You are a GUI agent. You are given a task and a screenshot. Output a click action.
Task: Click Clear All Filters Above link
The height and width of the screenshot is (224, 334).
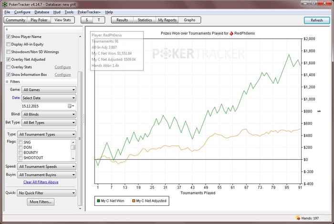click(x=41, y=182)
